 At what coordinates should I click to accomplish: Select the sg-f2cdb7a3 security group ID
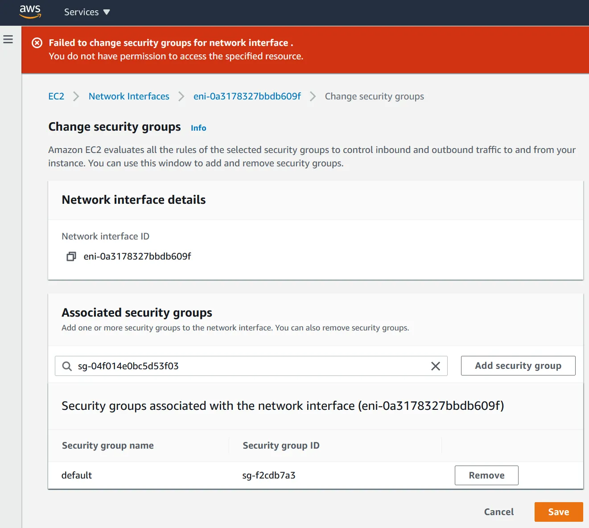[269, 475]
